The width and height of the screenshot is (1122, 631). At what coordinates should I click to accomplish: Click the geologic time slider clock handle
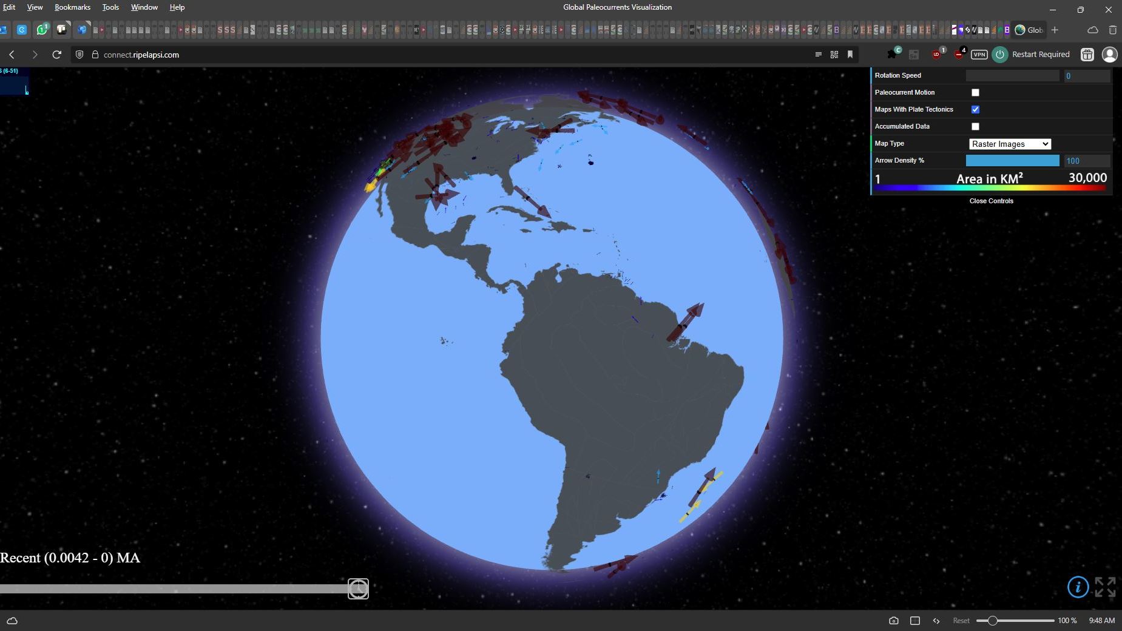358,589
